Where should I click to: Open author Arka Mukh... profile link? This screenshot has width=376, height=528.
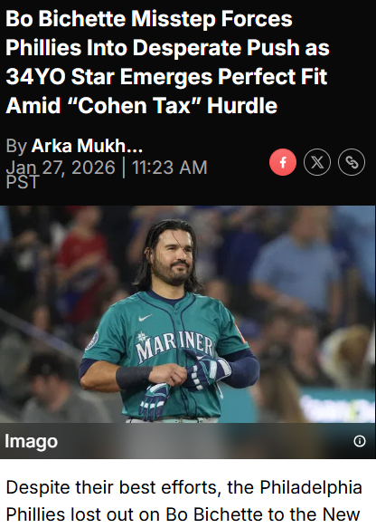pos(87,146)
